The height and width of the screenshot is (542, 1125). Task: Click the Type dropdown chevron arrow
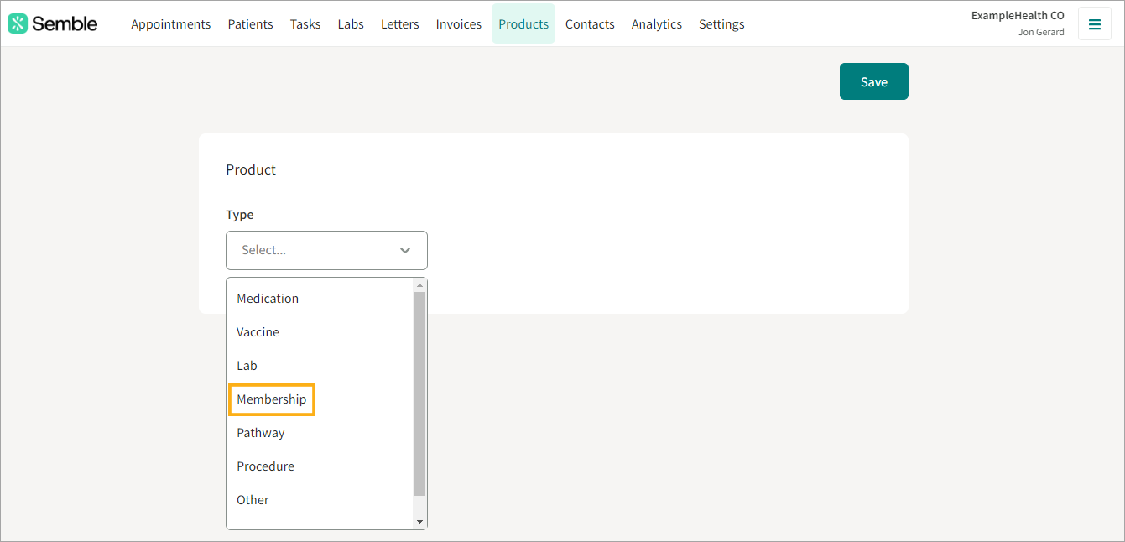[x=405, y=250]
